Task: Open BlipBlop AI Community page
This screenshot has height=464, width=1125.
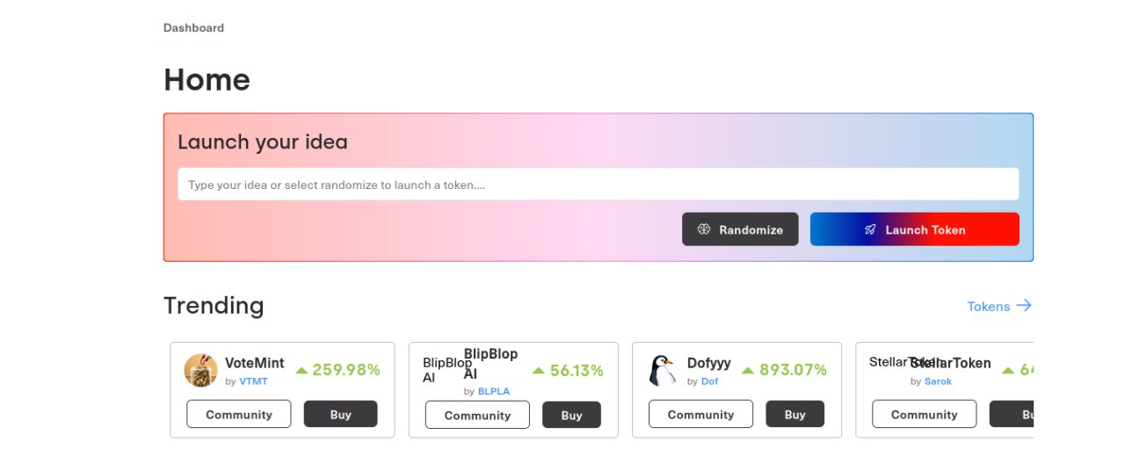Action: (x=477, y=416)
